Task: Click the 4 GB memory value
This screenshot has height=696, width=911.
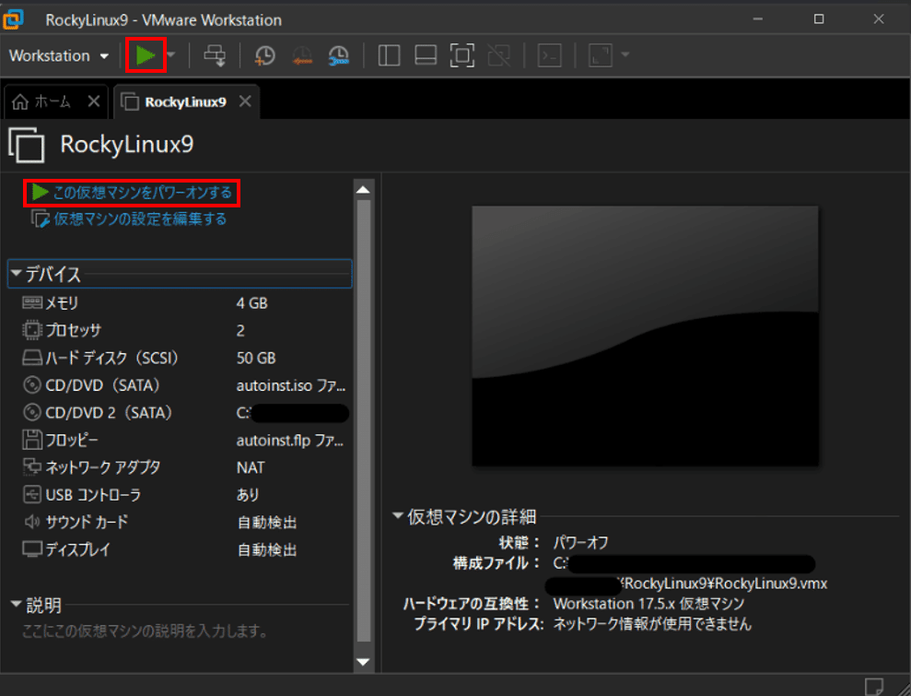Action: [252, 303]
